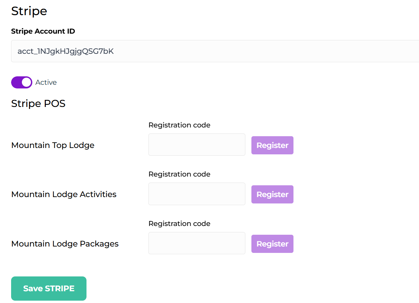The image size is (419, 303).
Task: Click the Stripe Account ID label
Action: (x=43, y=31)
